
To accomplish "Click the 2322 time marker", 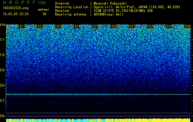I will pos(40,26).
